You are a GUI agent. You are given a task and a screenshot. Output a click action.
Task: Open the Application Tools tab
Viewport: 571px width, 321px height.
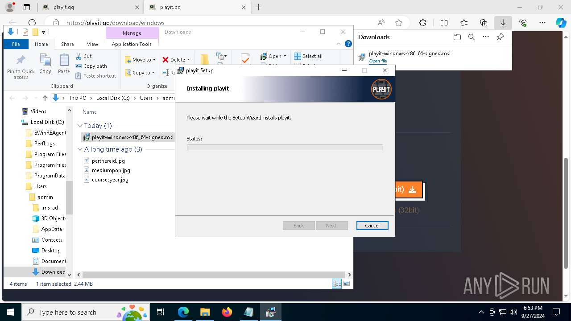[x=132, y=44]
